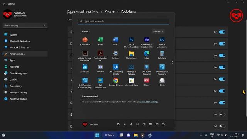This screenshot has height=139, width=247.
Task: Launch Adobe Photoshop 2023
Action: pos(131,42)
